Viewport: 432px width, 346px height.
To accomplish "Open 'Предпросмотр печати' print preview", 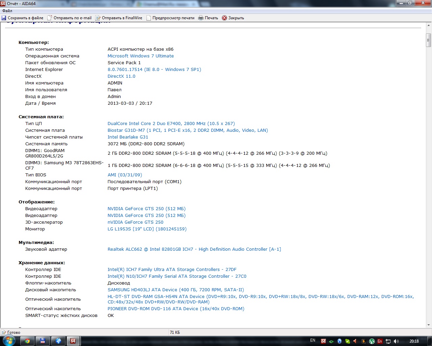I will (x=170, y=18).
